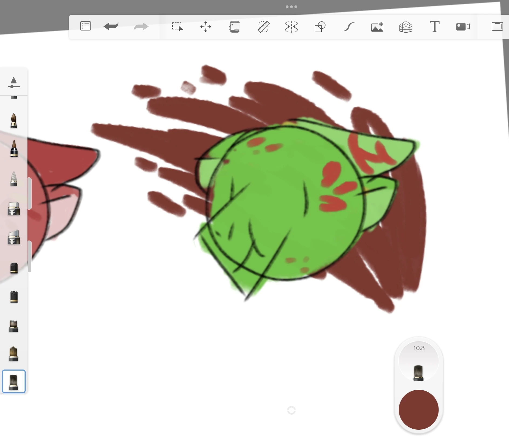Viewport: 509px width, 437px height.
Task: Click the redo arrow
Action: (x=141, y=26)
